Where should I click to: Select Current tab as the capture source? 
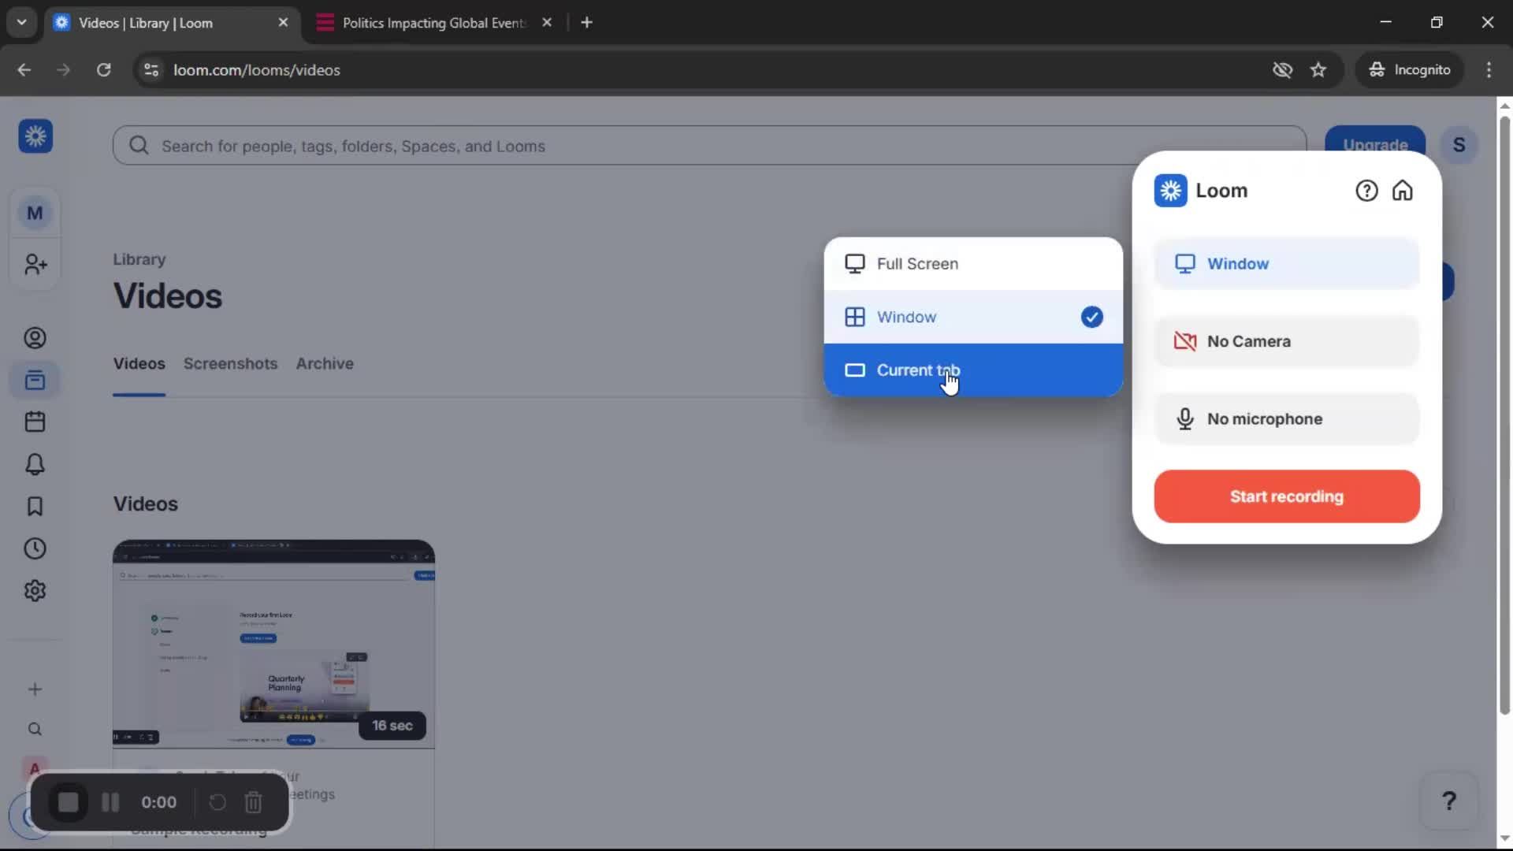pyautogui.click(x=919, y=370)
